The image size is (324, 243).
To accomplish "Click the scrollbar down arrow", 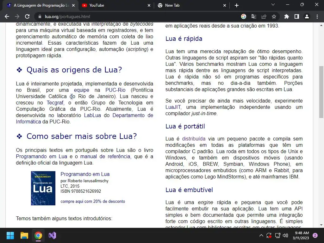I will (321, 225).
